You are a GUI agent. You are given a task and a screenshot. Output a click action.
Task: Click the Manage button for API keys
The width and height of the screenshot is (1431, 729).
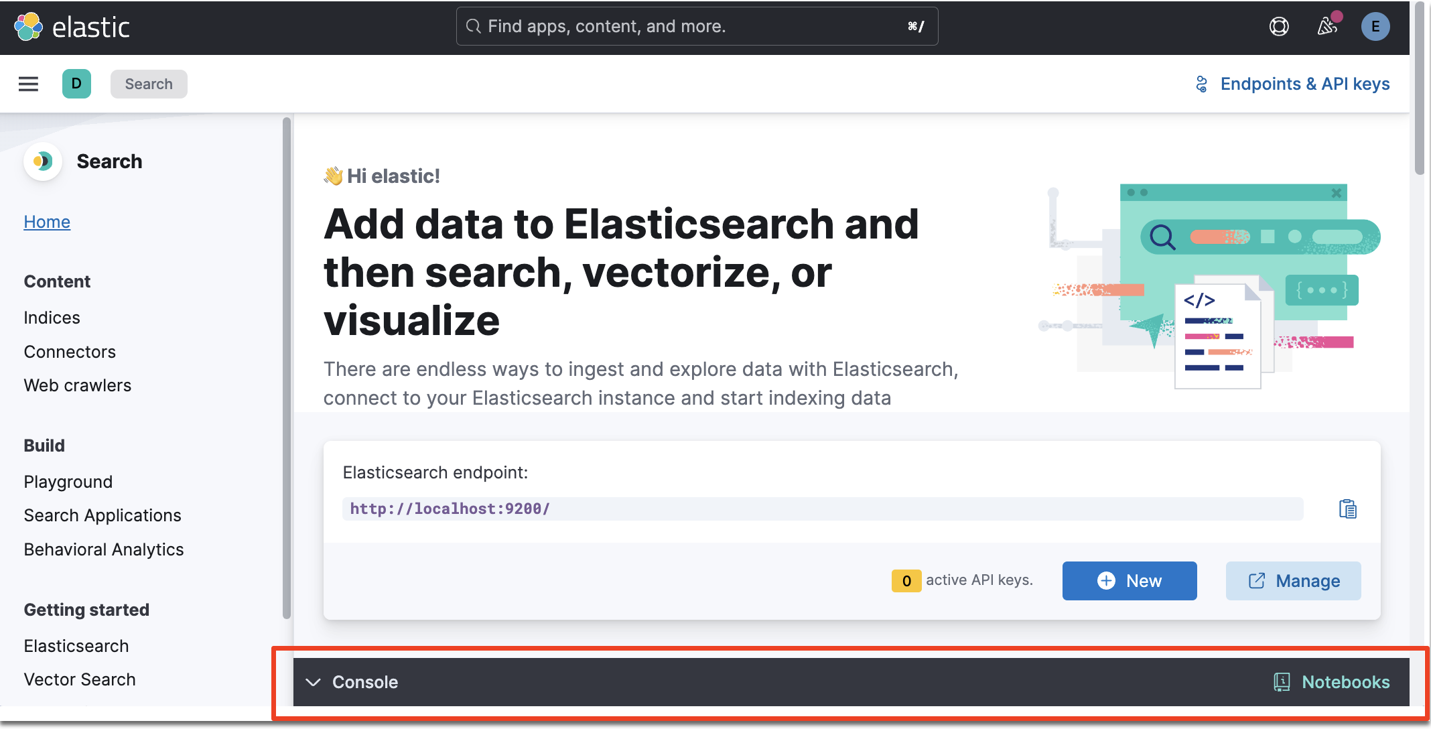coord(1292,580)
